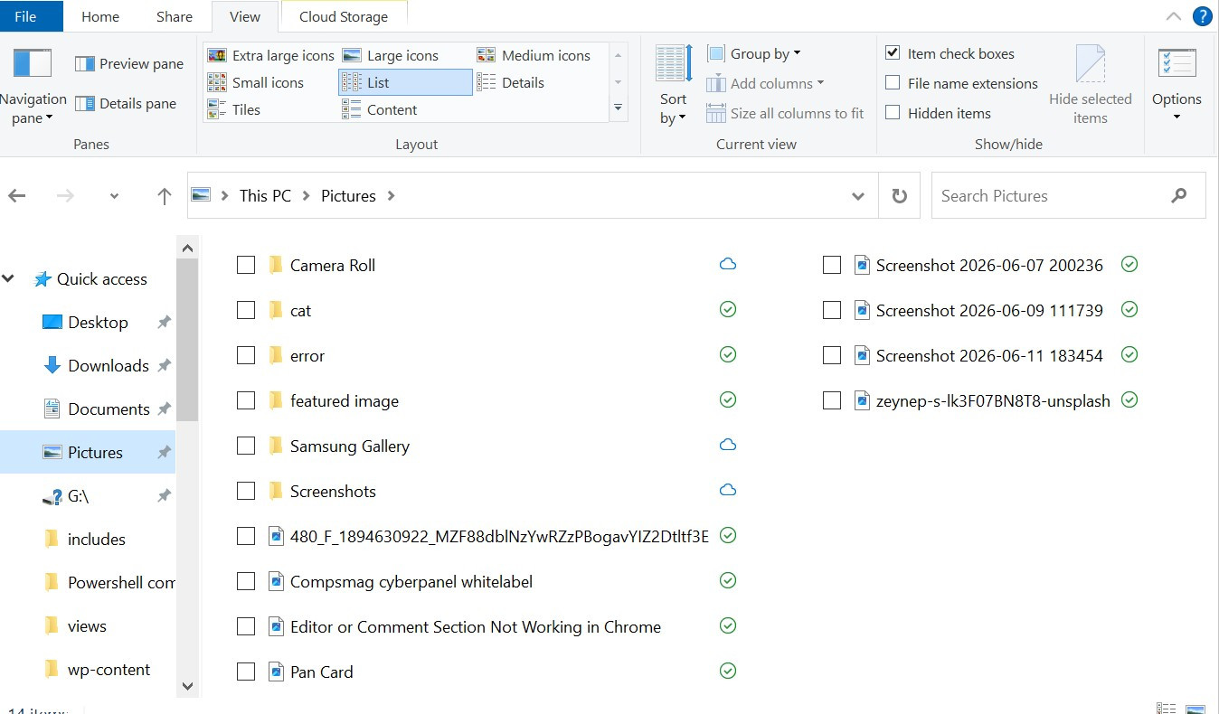Click the search magnifier icon

1178,195
